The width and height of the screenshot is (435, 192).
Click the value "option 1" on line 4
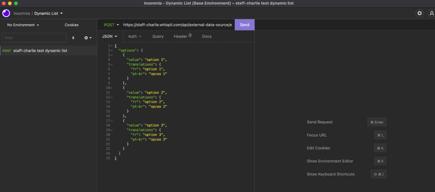(x=155, y=59)
